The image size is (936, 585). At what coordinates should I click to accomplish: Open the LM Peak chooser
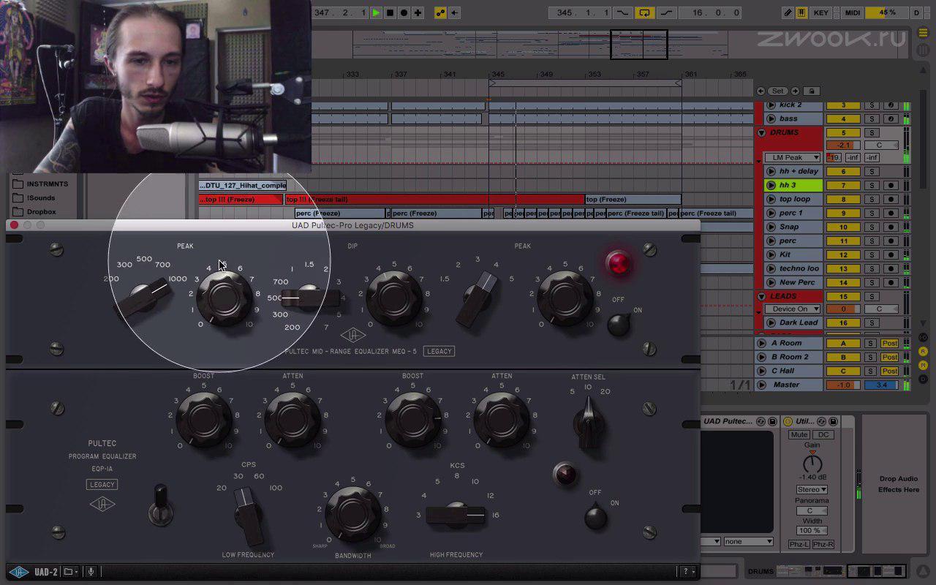[793, 157]
